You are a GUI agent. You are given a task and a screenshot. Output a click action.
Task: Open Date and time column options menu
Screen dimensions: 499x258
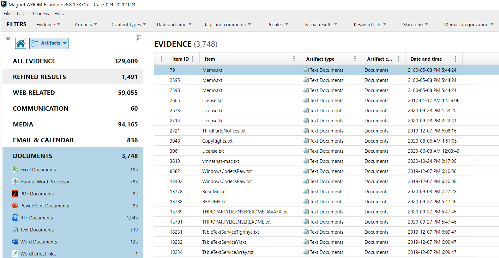[455, 59]
